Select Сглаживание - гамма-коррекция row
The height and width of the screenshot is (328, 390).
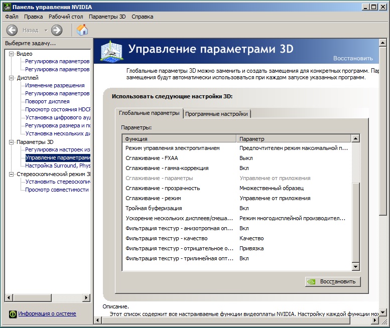point(237,168)
